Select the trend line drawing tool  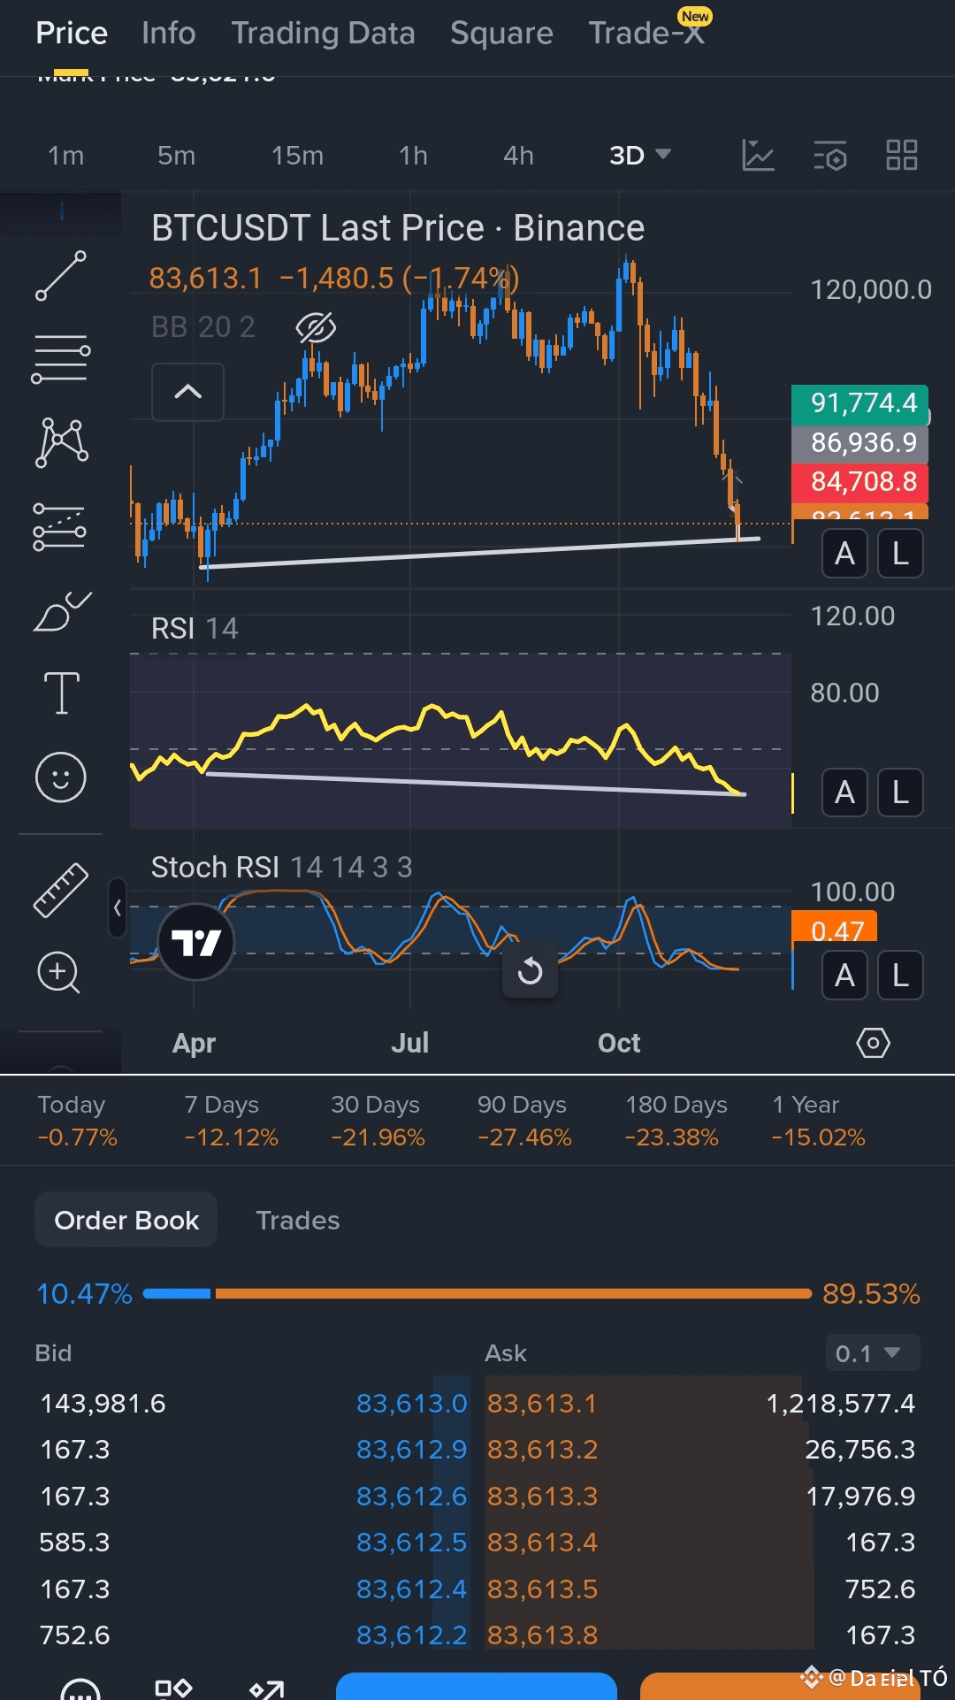(x=61, y=276)
